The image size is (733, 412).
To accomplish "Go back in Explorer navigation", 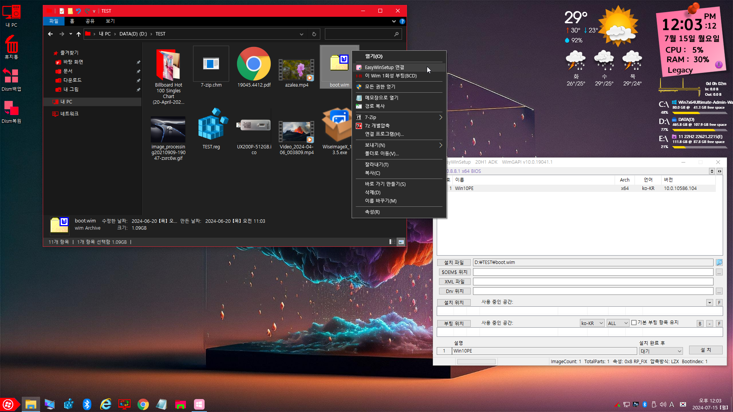I will [x=50, y=34].
